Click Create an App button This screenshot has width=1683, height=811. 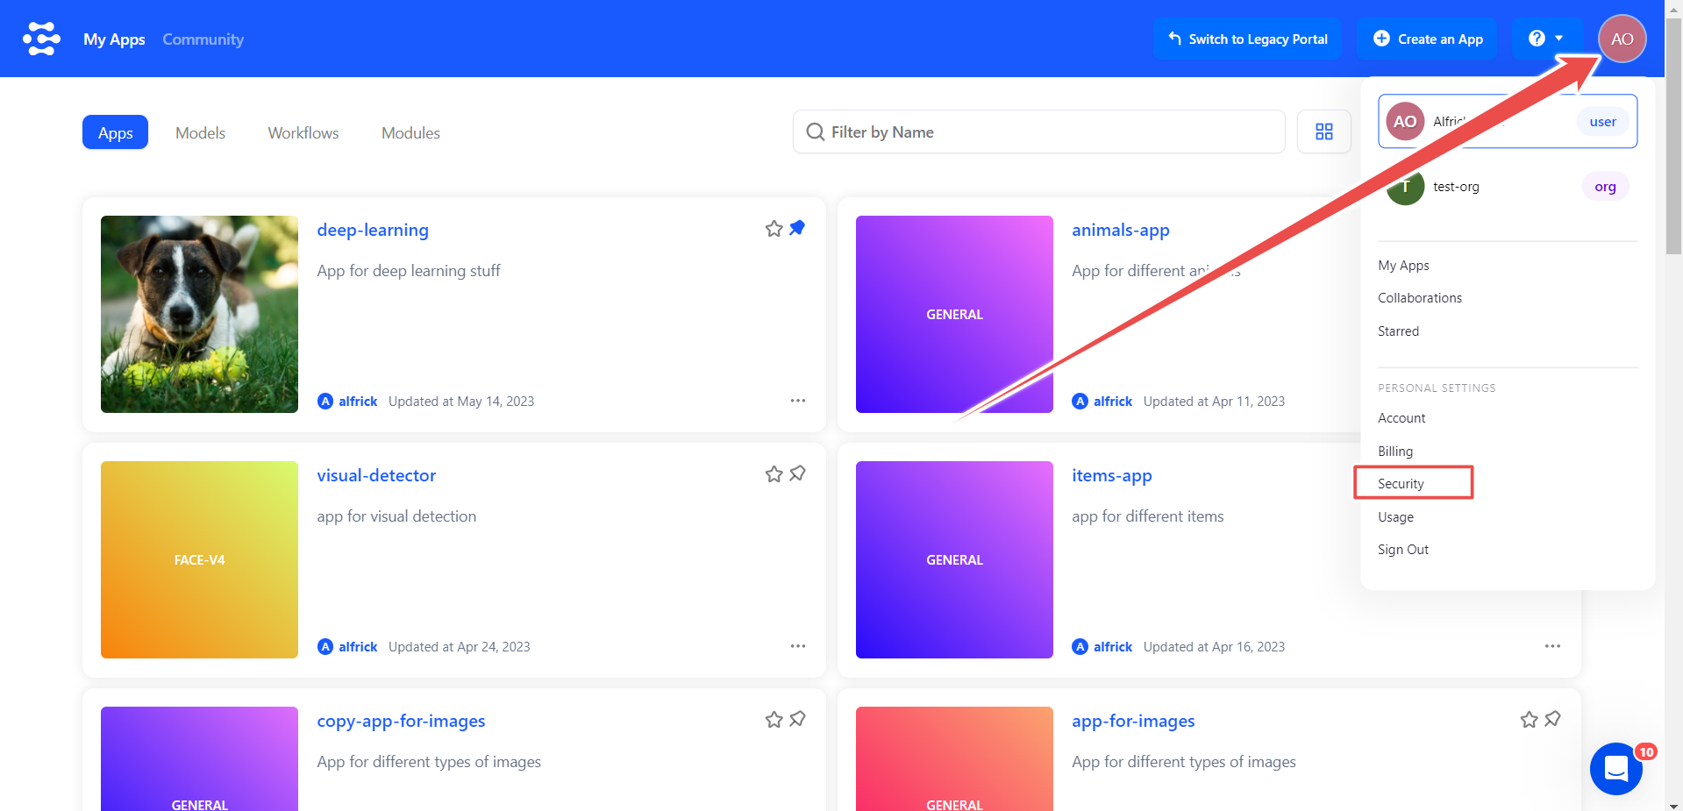1428,39
